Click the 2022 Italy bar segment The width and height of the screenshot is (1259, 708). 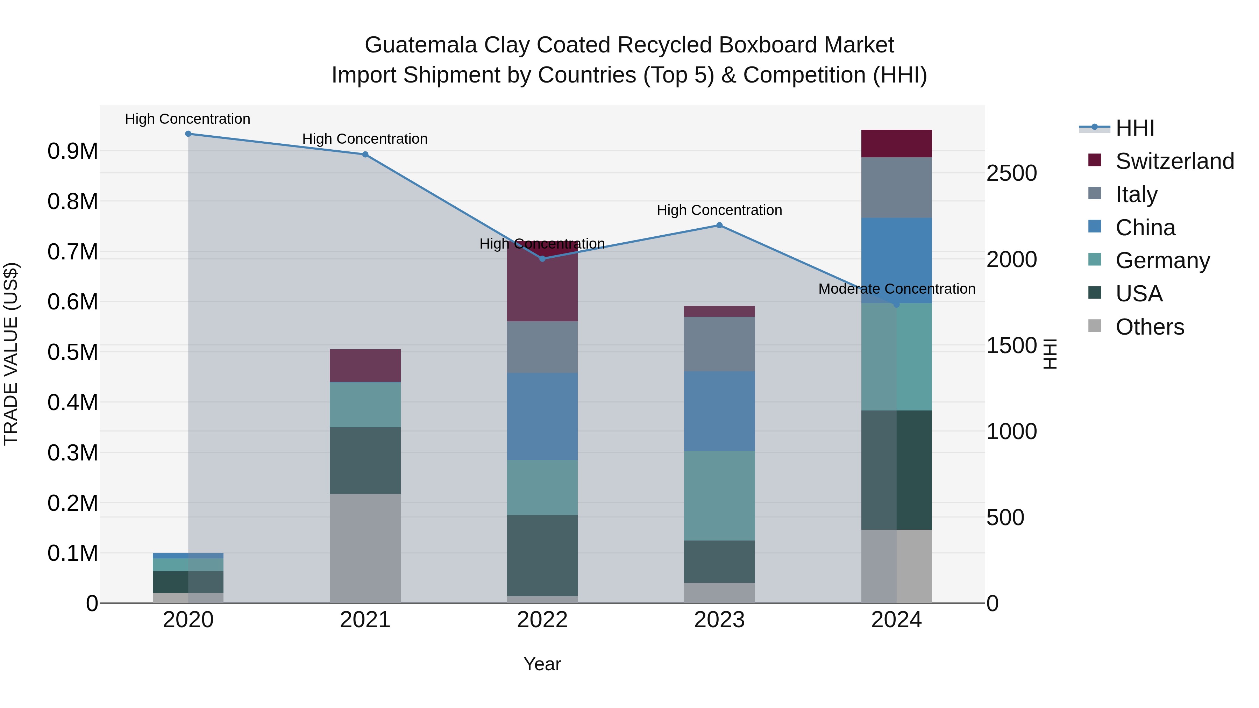pyautogui.click(x=542, y=347)
